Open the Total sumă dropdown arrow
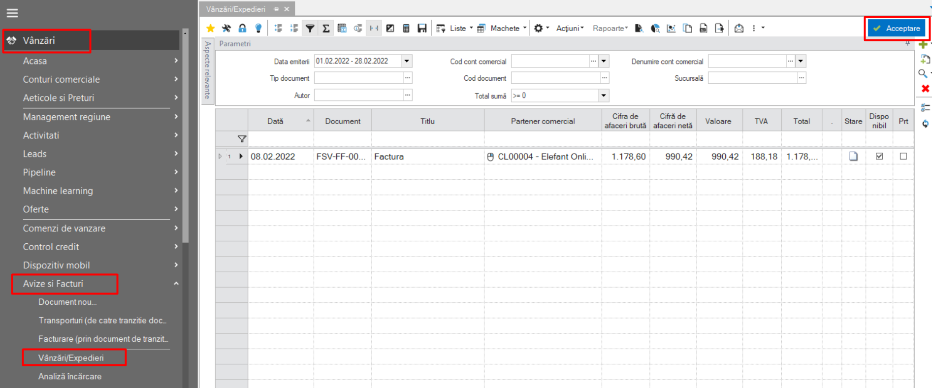The image size is (932, 388). [604, 96]
